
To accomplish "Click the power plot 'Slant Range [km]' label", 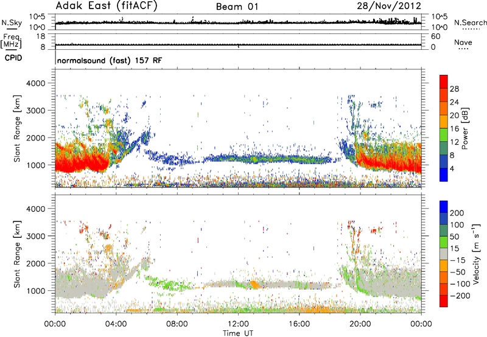I will [x=17, y=128].
